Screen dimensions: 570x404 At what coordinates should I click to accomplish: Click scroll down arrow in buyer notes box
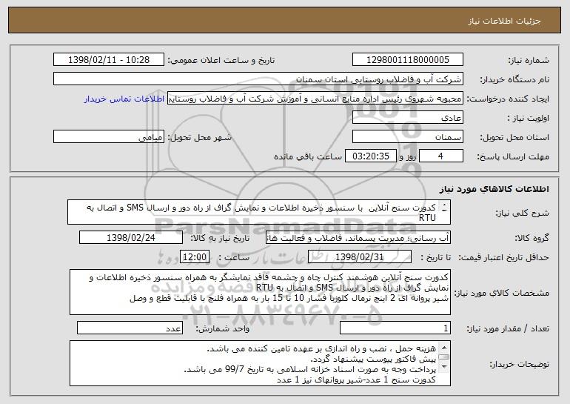(x=444, y=368)
